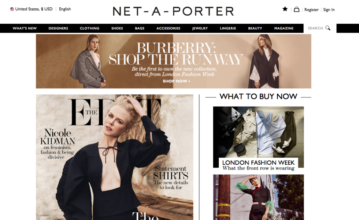Open The Edit Nicole Kidman cover

114,157
